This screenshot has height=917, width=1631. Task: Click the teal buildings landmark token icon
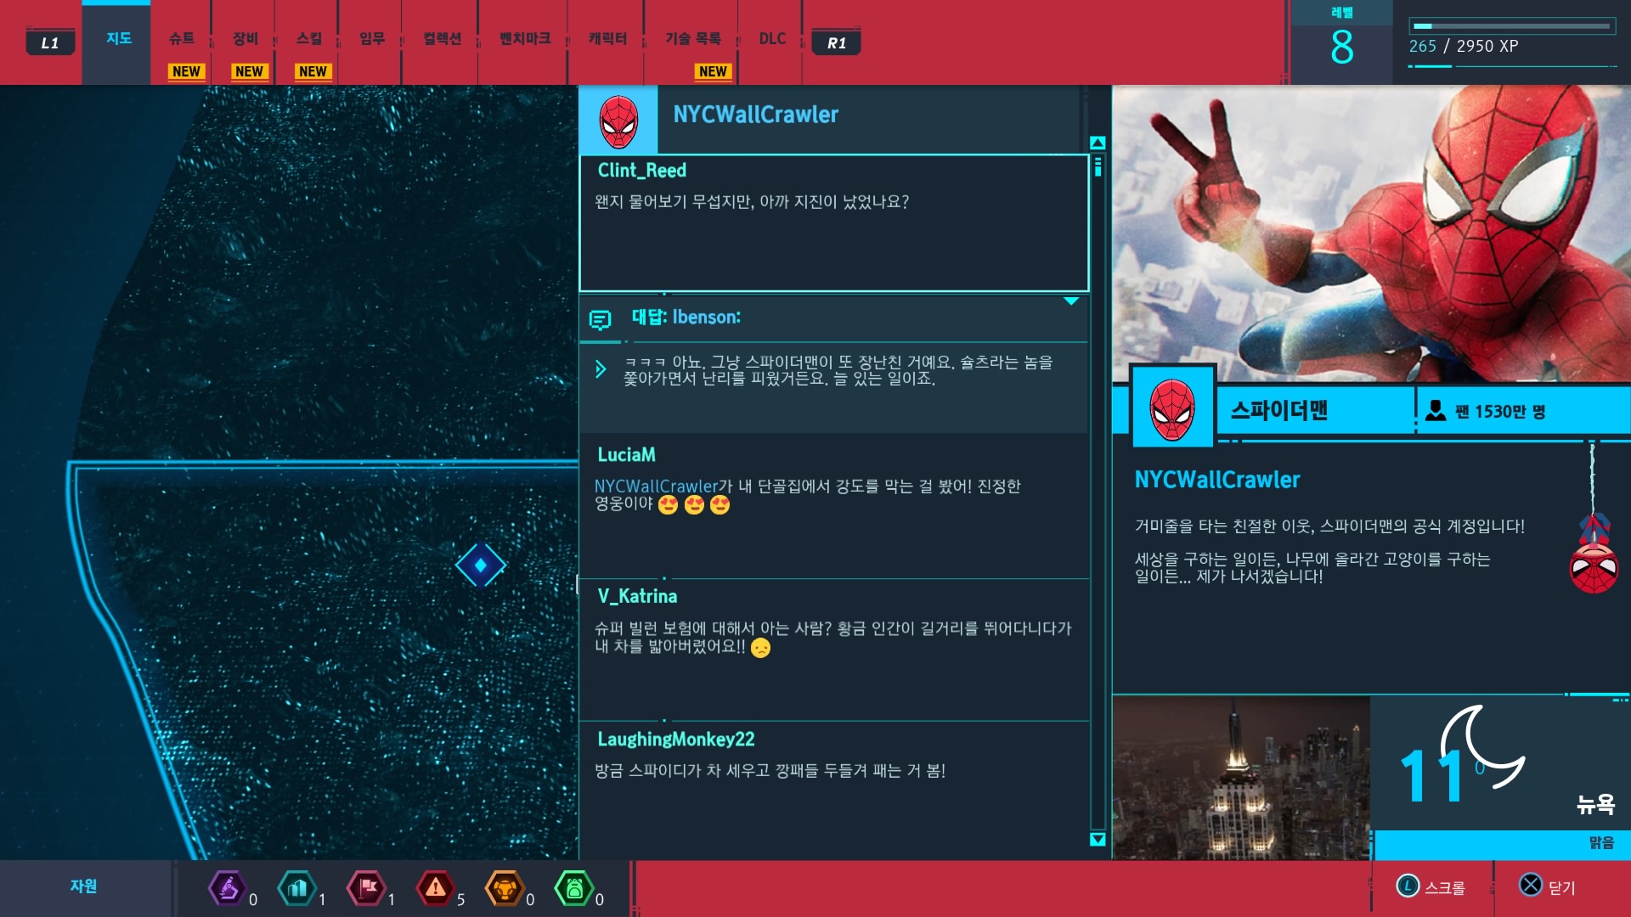pos(297,889)
